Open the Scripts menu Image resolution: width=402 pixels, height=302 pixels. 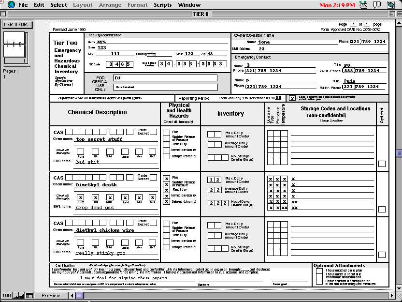[x=162, y=5]
